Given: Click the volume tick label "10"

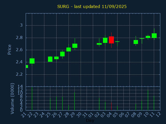Looking at the screenshot, I should pyautogui.click(x=20, y=93).
